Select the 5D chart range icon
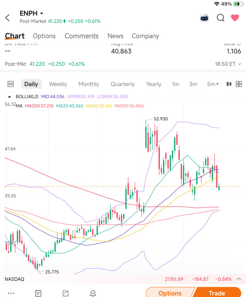Screen dimensions: 246x297 tap(11, 84)
